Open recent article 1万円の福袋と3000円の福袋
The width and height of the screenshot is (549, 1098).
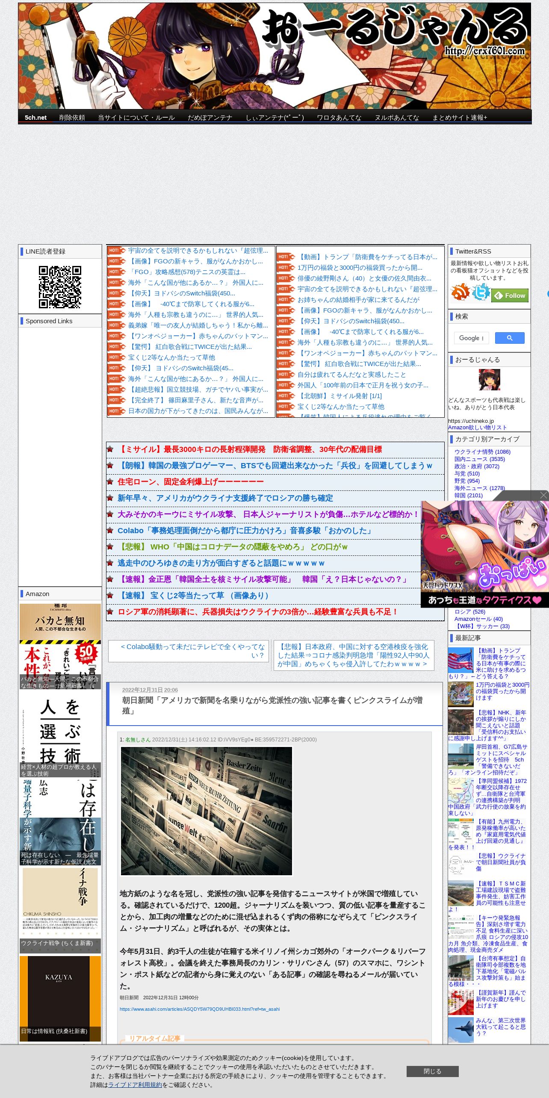click(502, 691)
